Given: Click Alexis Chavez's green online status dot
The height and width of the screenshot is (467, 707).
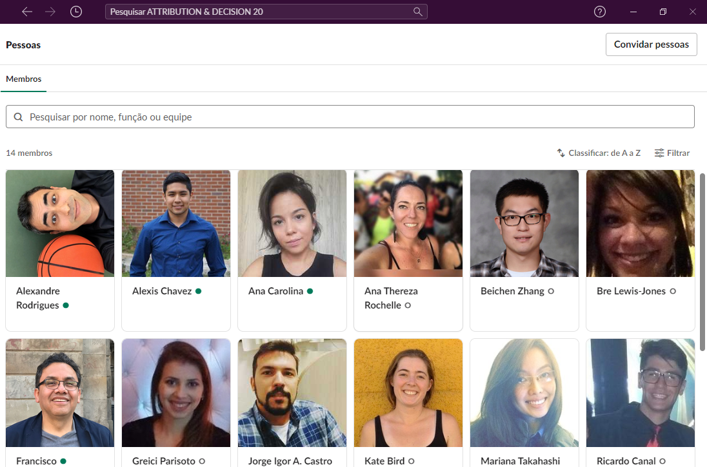Looking at the screenshot, I should pyautogui.click(x=199, y=291).
